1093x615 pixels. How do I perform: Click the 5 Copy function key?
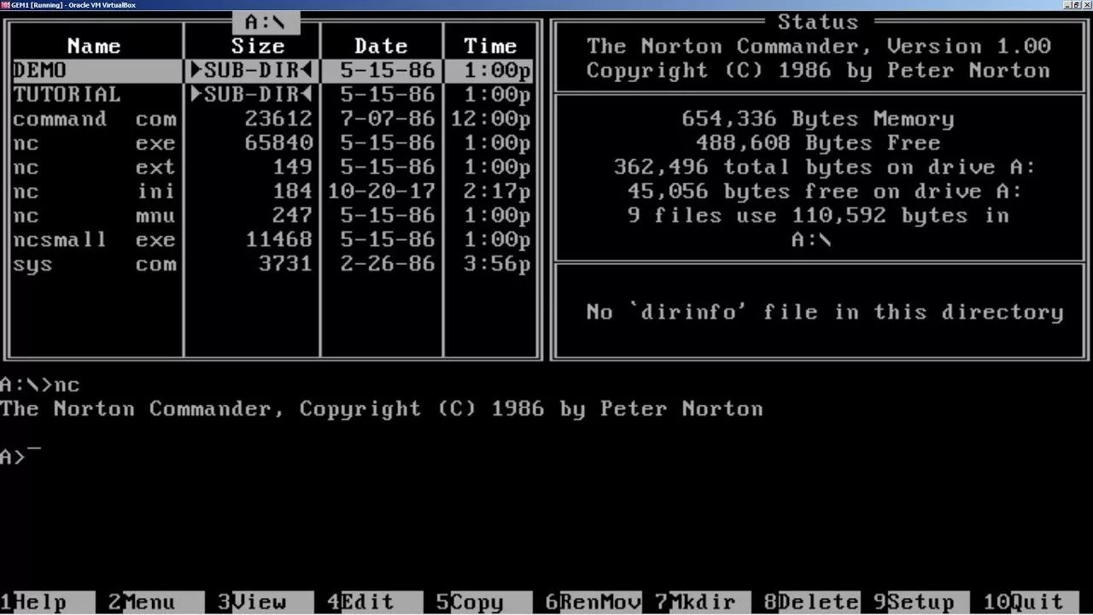484,602
